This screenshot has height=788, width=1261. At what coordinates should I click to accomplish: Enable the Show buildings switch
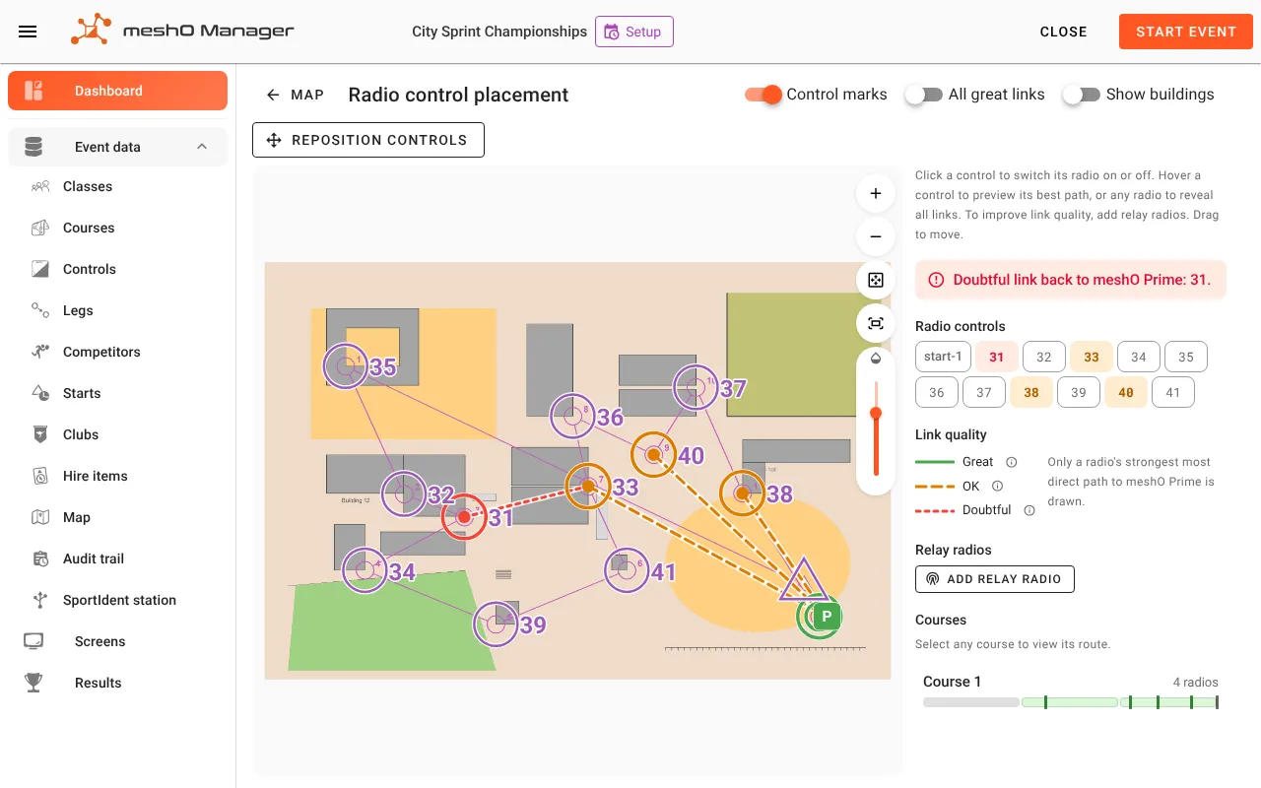(1082, 95)
